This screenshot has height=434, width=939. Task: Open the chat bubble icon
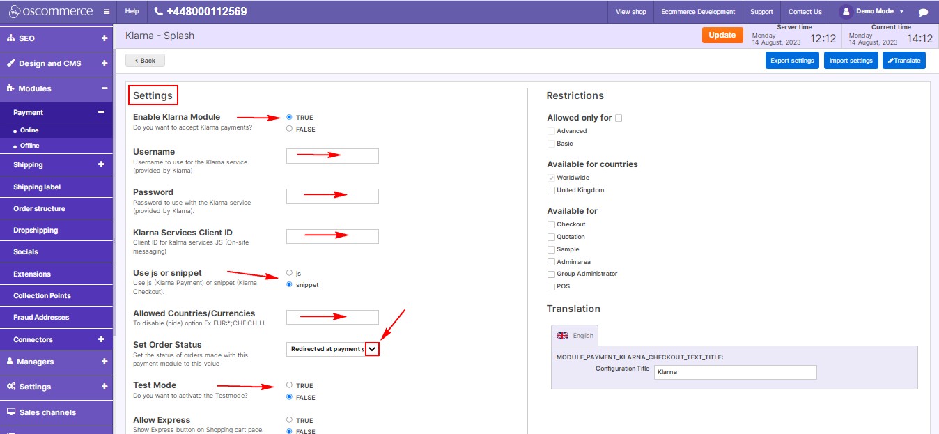[x=923, y=13]
